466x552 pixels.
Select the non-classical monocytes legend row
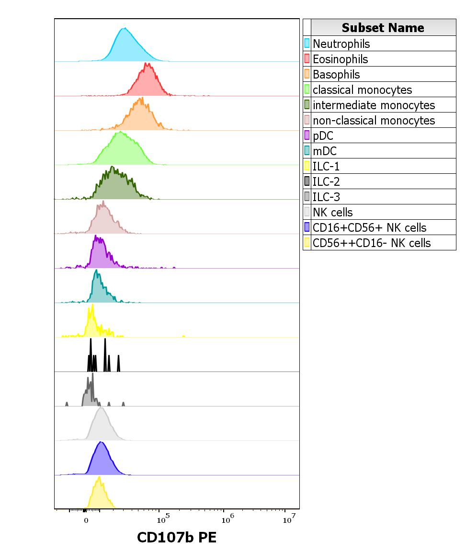click(374, 120)
